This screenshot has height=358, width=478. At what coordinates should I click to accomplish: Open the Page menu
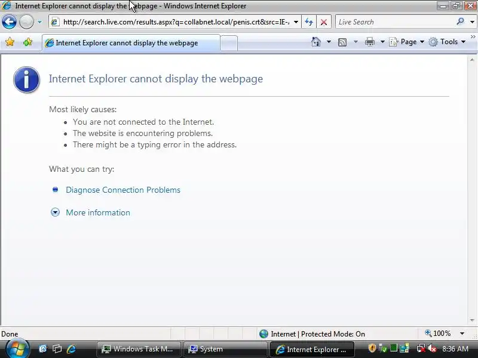[407, 42]
